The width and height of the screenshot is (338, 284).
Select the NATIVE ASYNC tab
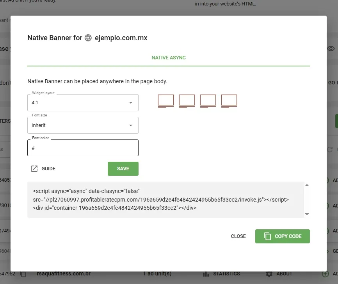[169, 58]
